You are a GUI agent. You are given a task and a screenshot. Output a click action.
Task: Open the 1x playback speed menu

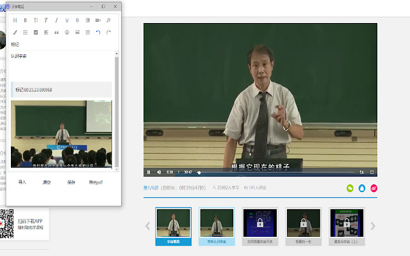(361, 172)
